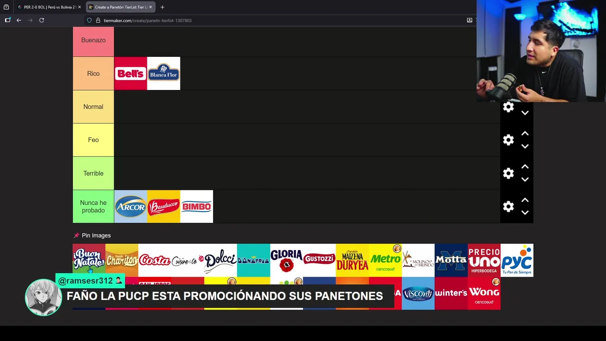This screenshot has height=341, width=606.
Task: Click the Terrible tier label
Action: (x=93, y=173)
